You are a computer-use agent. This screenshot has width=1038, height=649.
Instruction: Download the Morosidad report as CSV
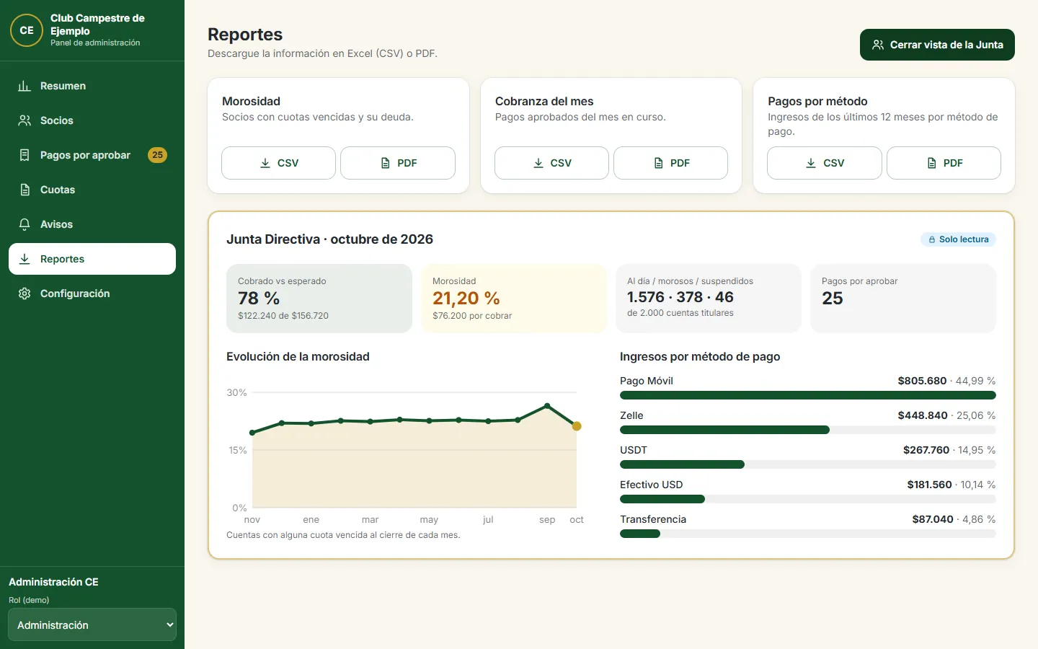pos(278,163)
